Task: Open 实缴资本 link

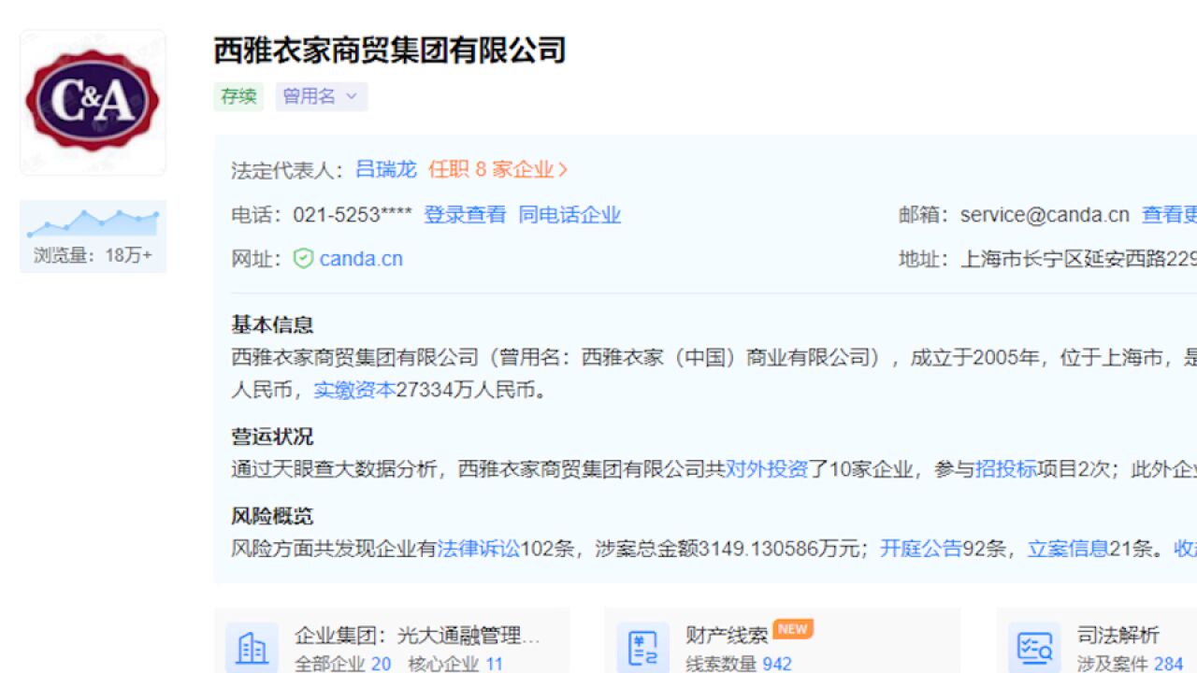Action: click(x=354, y=390)
